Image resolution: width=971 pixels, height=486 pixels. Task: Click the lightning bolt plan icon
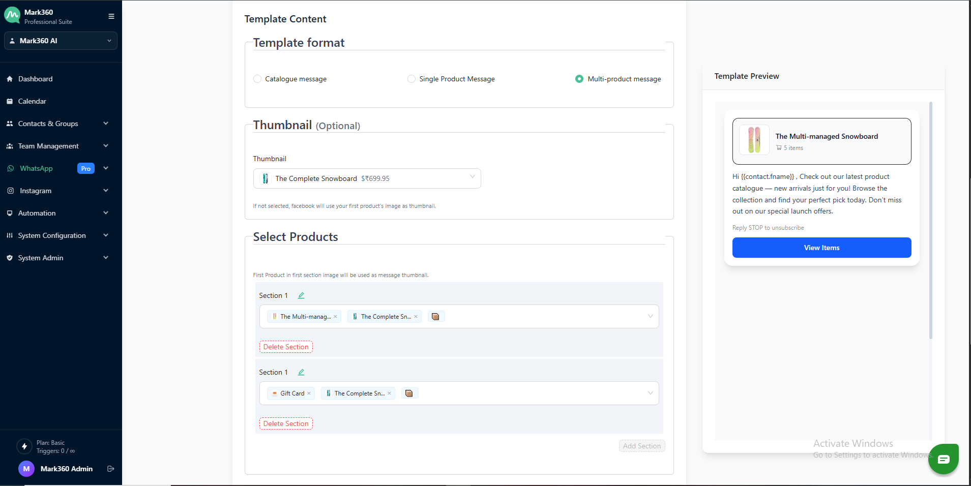click(x=24, y=446)
